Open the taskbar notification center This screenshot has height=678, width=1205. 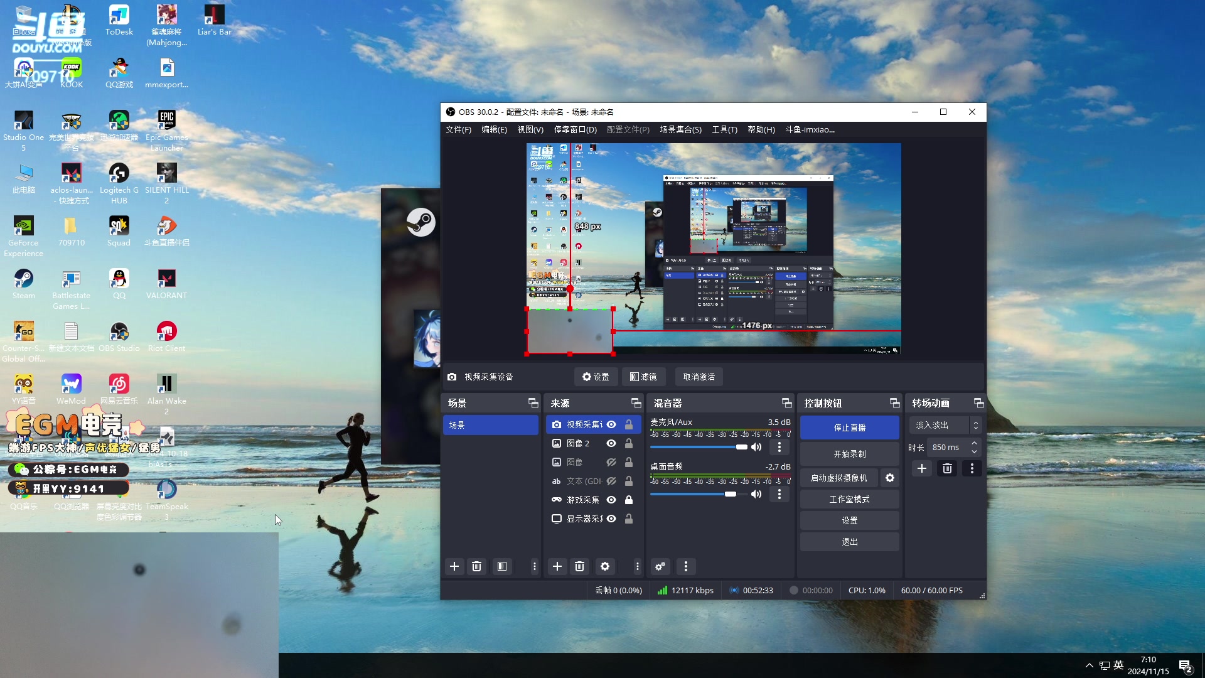click(x=1186, y=665)
